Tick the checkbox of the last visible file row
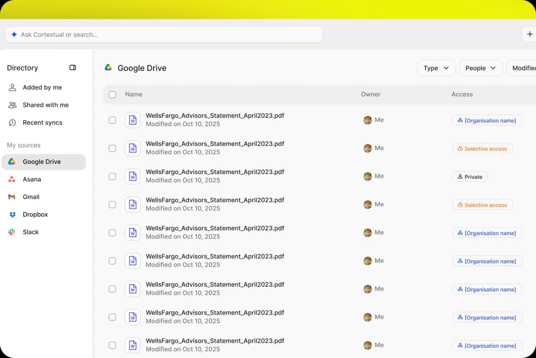 112,345
